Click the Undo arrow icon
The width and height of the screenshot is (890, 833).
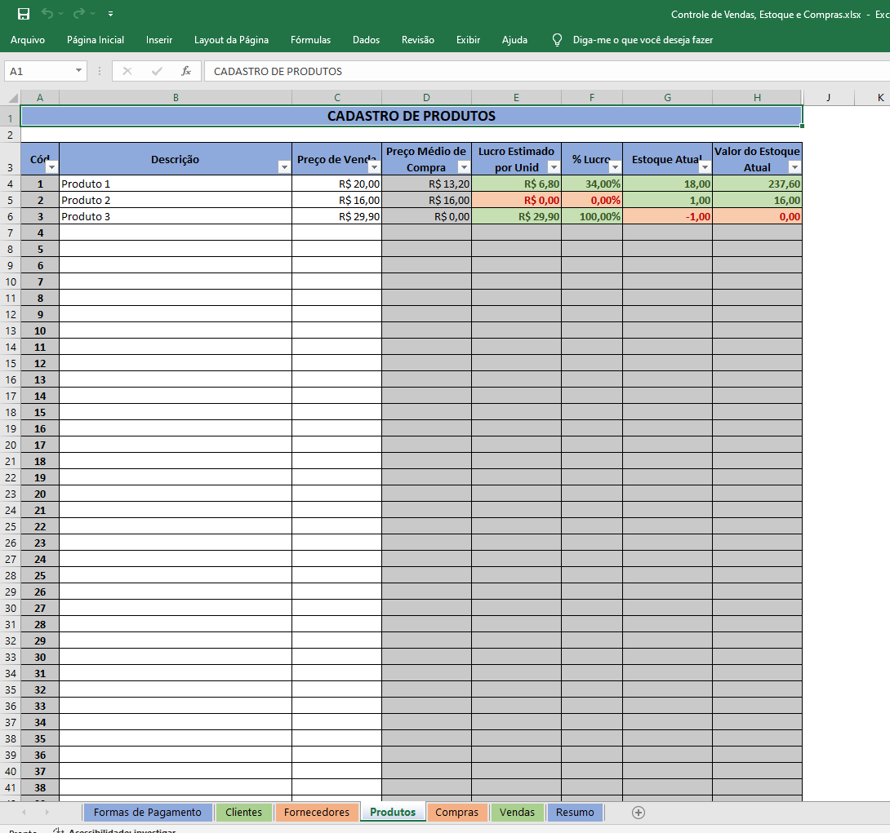[x=47, y=14]
